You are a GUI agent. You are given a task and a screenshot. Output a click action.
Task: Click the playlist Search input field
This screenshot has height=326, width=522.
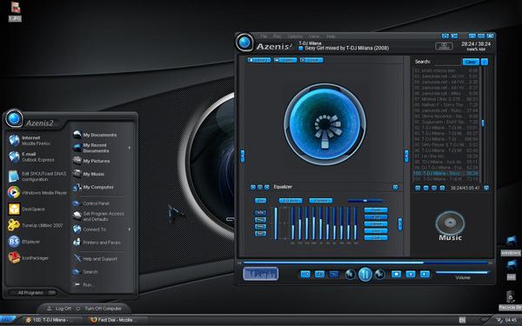tap(447, 62)
